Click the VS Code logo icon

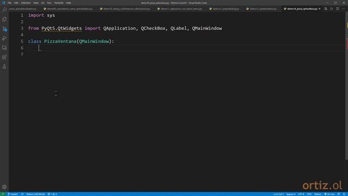click(x=3, y=3)
